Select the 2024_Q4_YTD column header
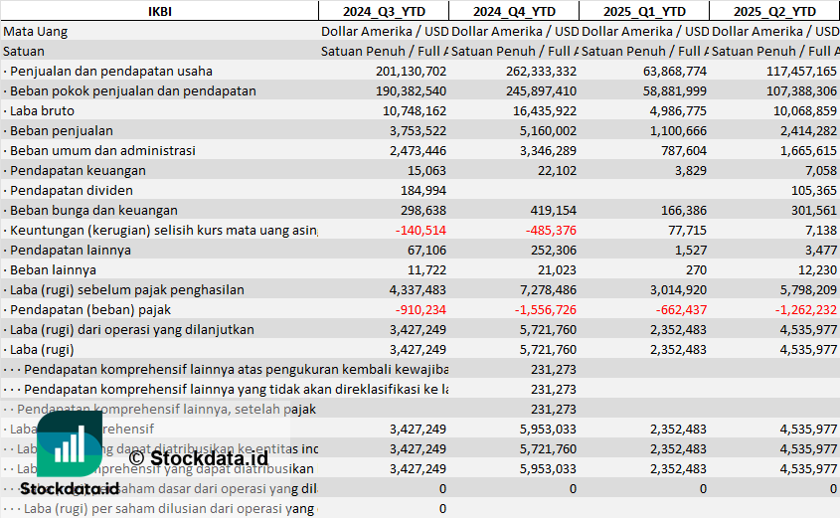840x518 pixels. (514, 11)
